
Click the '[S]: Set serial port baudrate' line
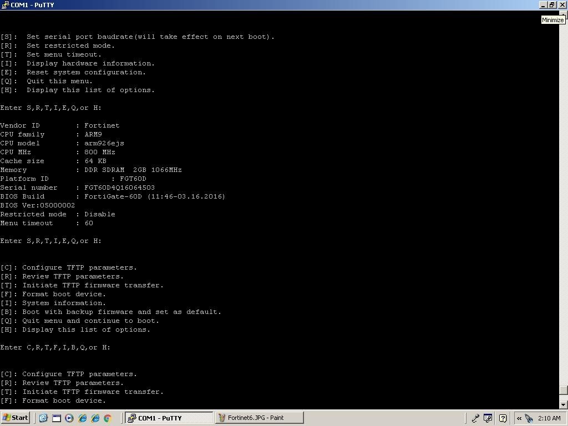pyautogui.click(x=138, y=37)
